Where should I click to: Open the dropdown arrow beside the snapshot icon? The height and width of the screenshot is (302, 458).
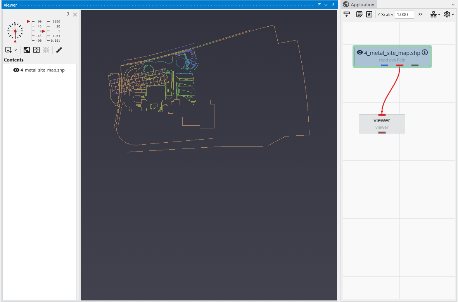tap(16, 50)
